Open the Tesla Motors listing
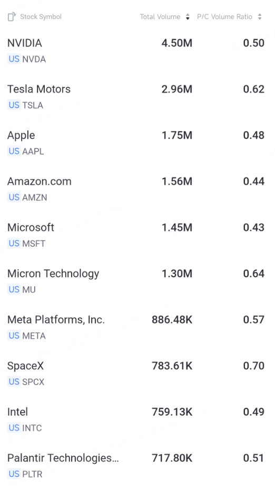This screenshot has height=494, width=275. 137,97
